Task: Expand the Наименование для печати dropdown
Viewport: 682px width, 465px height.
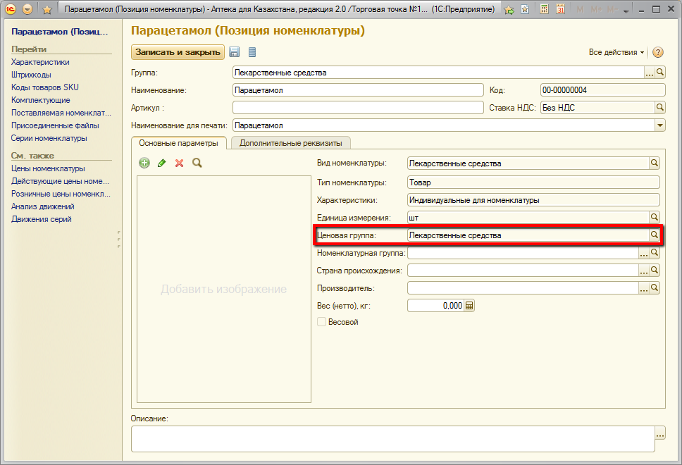Action: click(x=660, y=125)
